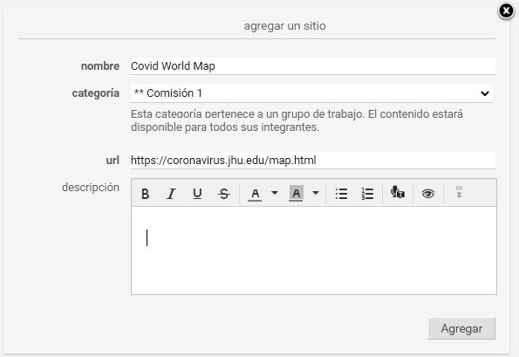Expand the toolbar with double-chevron icon
Viewport: 519px width, 357px height.
tap(459, 192)
